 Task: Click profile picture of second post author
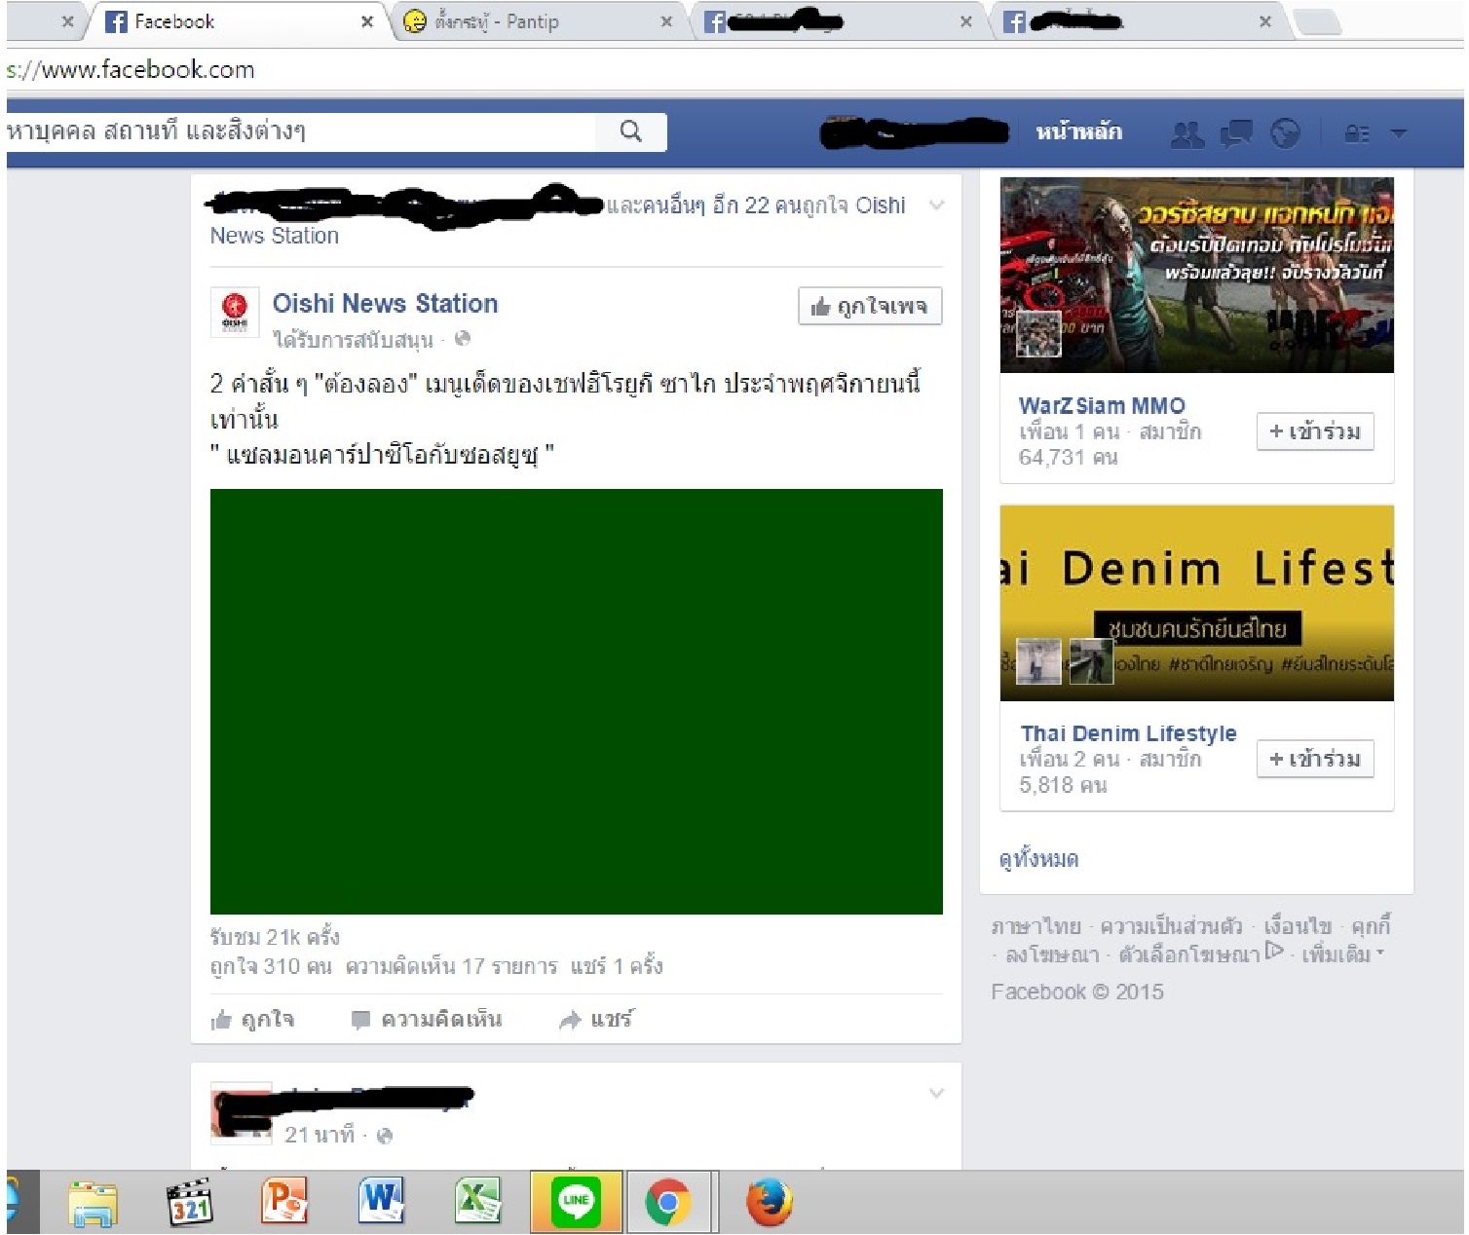coord(241,1113)
